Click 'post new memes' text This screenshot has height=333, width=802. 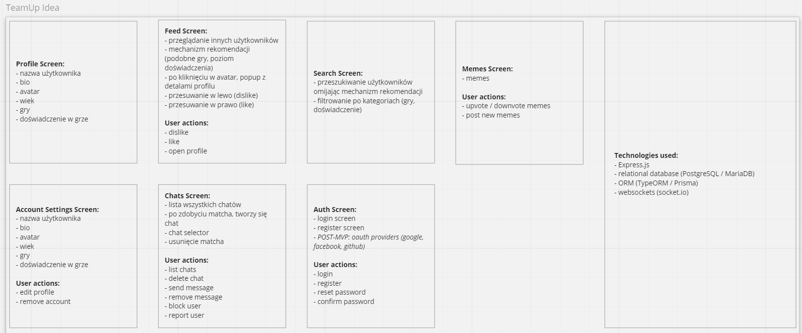493,115
